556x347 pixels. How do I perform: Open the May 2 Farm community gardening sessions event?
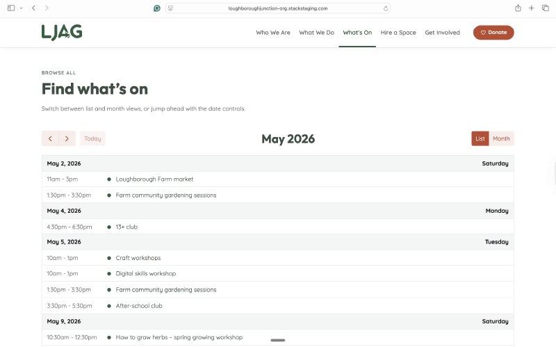[166, 195]
